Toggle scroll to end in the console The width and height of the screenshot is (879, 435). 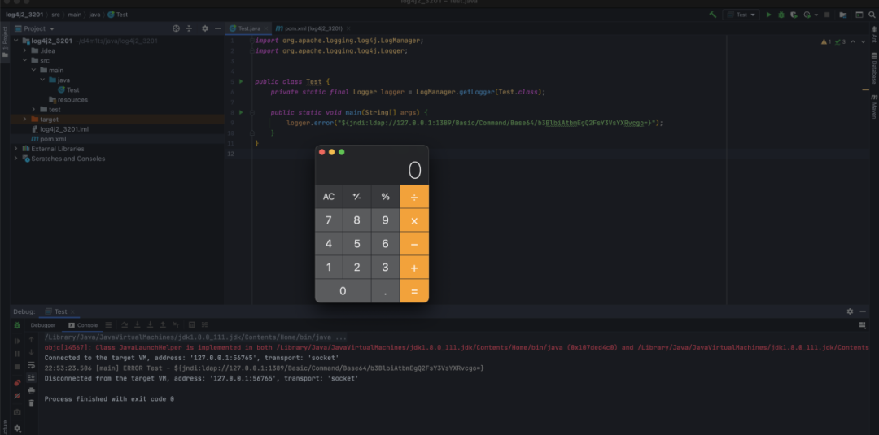coord(32,378)
